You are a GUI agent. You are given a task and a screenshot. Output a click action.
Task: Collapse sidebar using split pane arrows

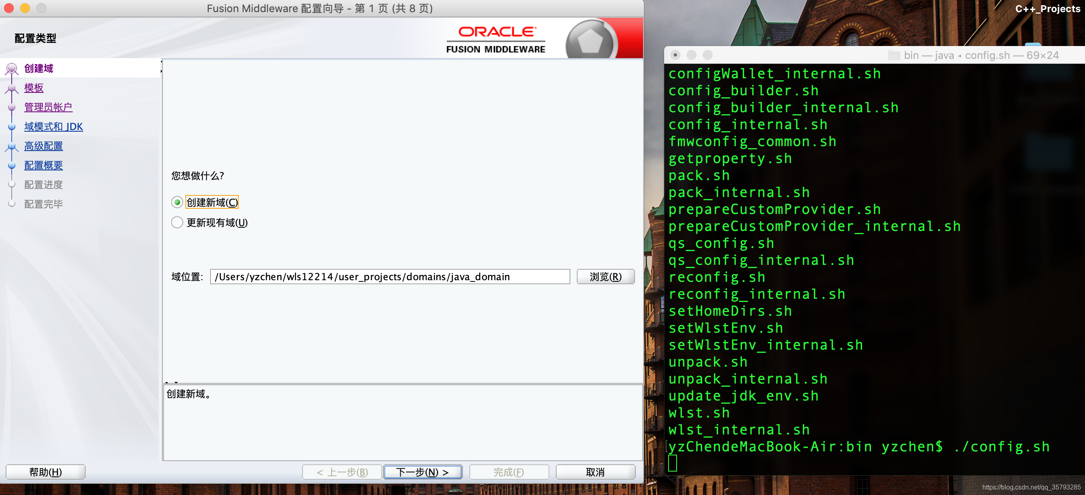pyautogui.click(x=161, y=62)
